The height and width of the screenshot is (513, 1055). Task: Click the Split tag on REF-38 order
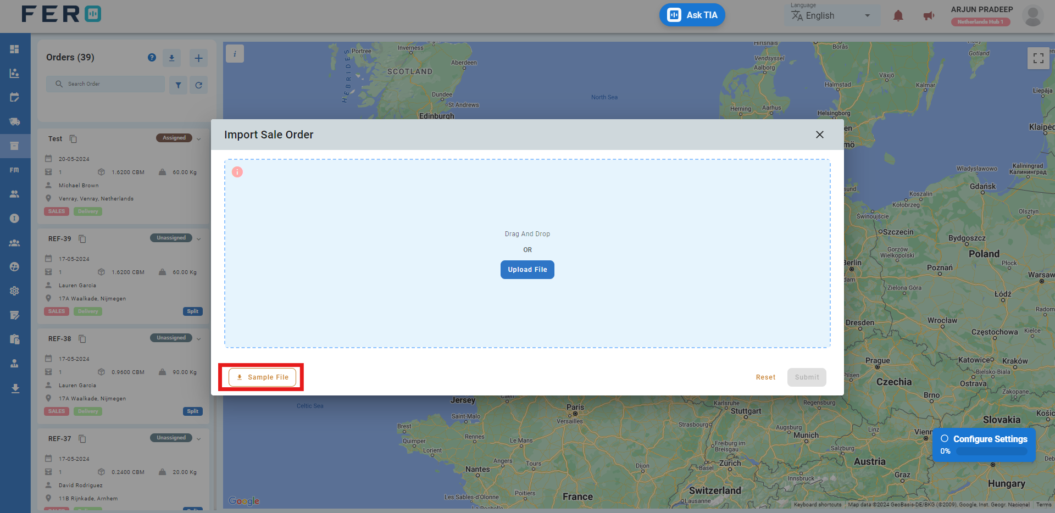coord(193,411)
